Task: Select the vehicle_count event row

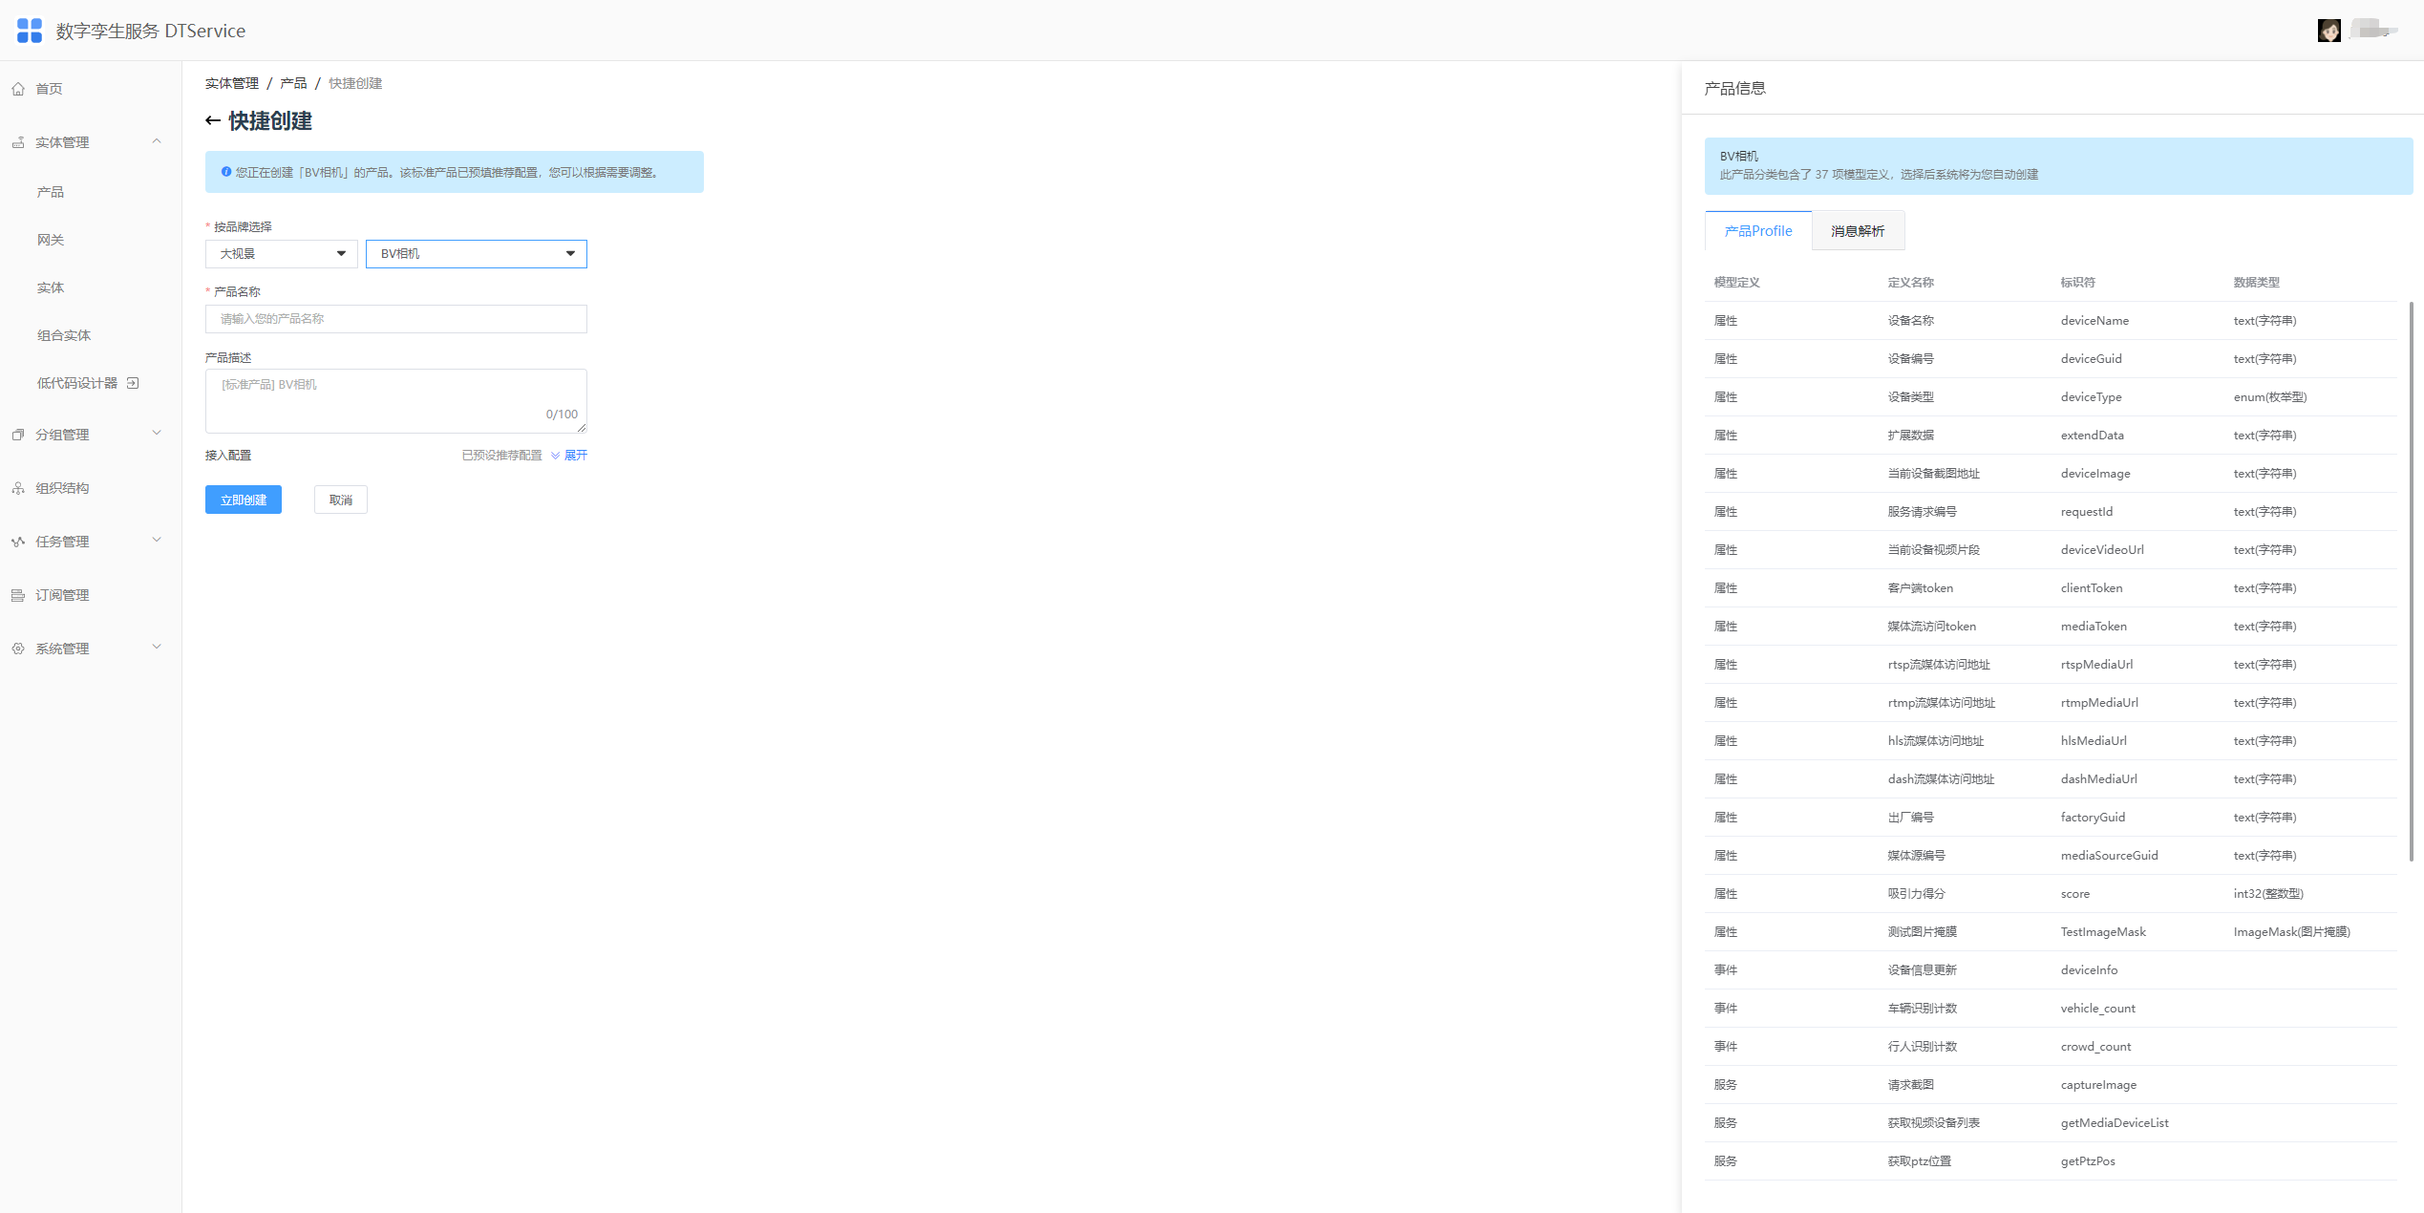Action: [x=2051, y=1009]
